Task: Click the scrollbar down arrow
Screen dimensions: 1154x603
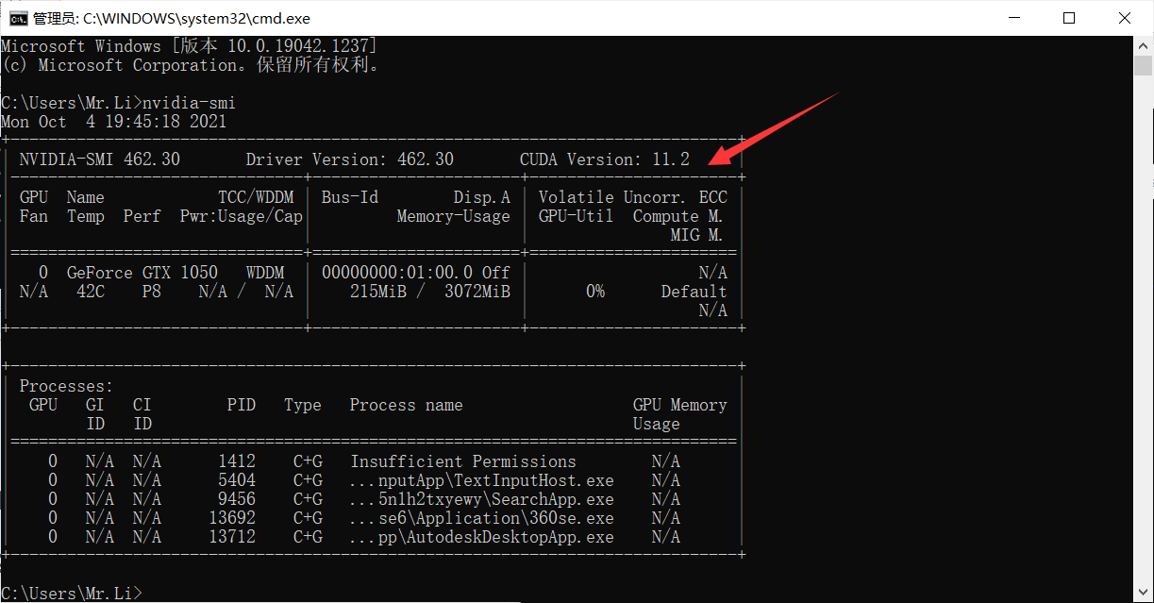Action: 1144,592
